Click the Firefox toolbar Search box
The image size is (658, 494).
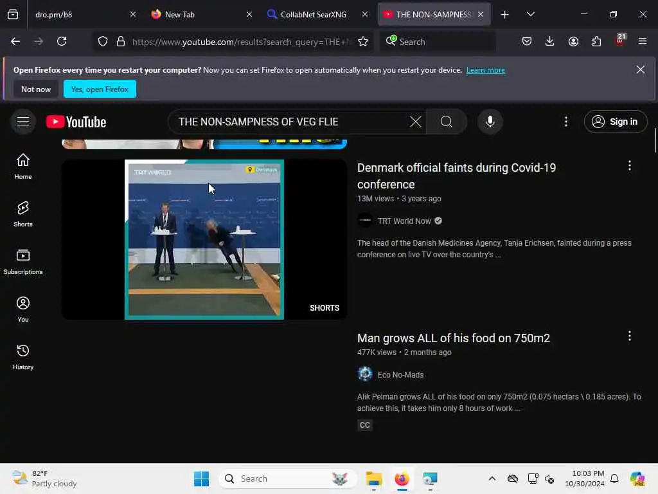438,42
